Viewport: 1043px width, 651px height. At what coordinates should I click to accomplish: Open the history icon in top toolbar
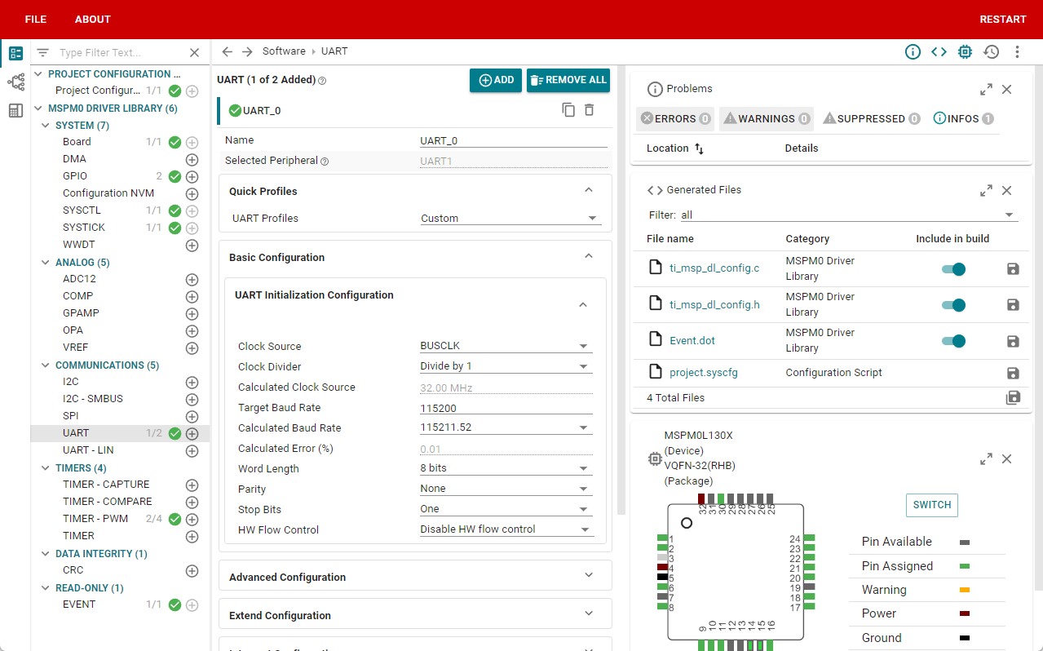[x=991, y=52]
